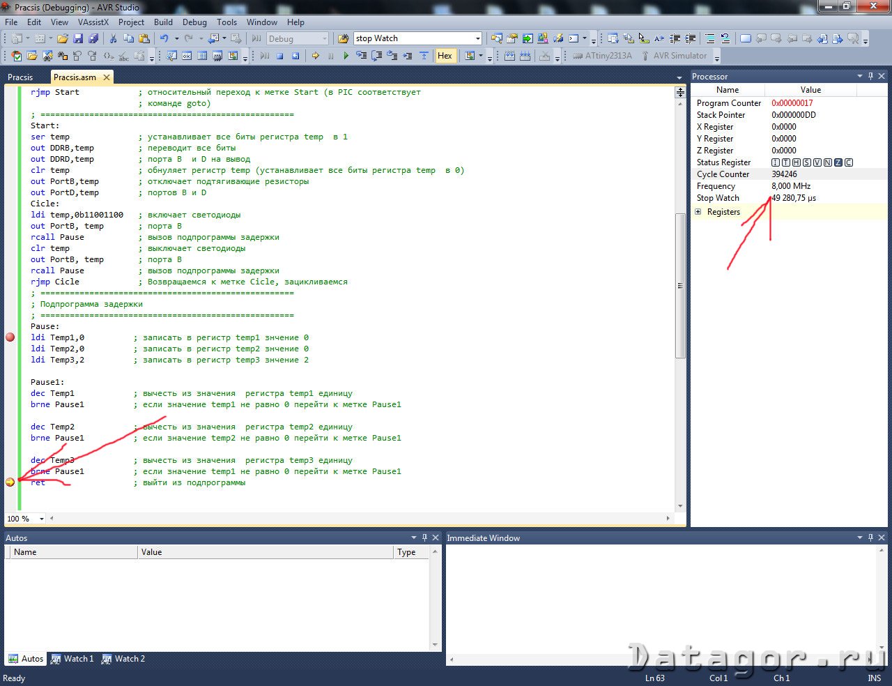Open the editor zoom 100 % dropdown
This screenshot has height=686, width=892.
(x=42, y=519)
